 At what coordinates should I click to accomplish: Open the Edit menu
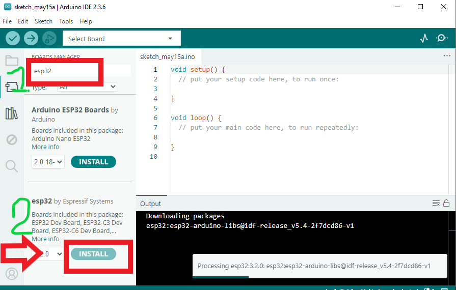(23, 21)
